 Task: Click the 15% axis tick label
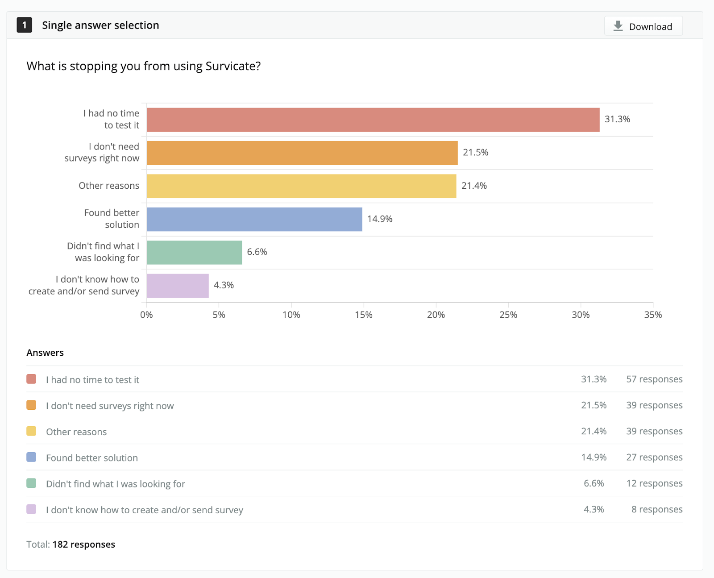tap(364, 315)
